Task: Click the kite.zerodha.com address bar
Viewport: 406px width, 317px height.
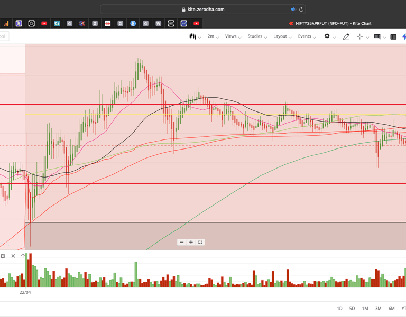Action: point(203,10)
